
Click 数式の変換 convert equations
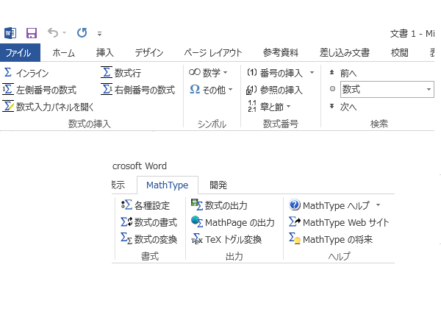click(149, 239)
